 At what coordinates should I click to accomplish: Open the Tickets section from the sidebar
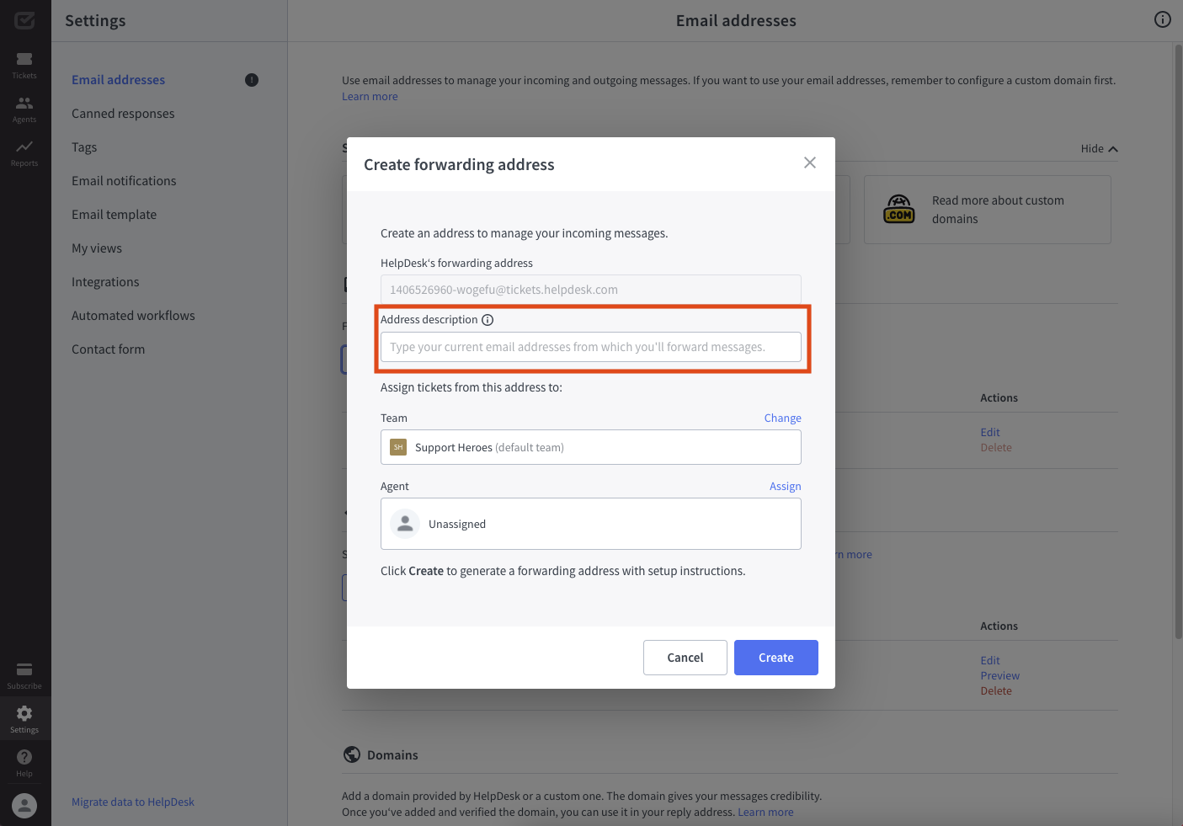(24, 63)
